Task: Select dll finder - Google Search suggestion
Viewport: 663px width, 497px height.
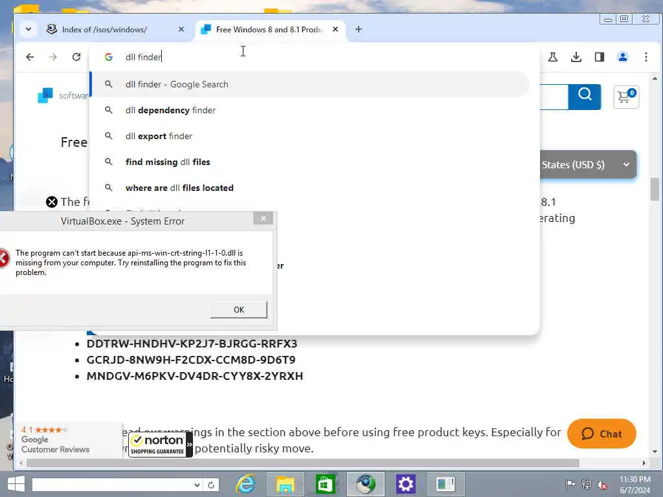Action: coord(310,84)
